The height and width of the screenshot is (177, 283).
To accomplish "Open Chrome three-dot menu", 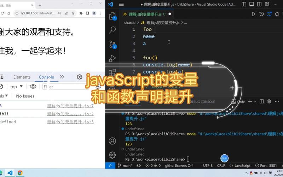I will 101,13.
